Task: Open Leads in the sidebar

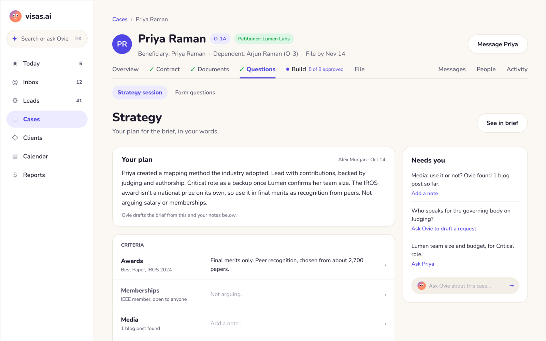Action: click(47, 101)
